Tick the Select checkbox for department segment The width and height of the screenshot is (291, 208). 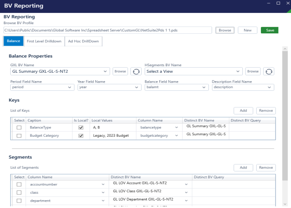click(19, 201)
